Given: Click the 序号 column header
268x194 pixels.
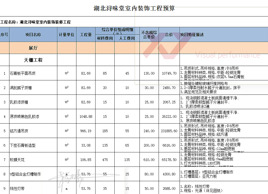Looking at the screenshot, I should click(x=4, y=34).
